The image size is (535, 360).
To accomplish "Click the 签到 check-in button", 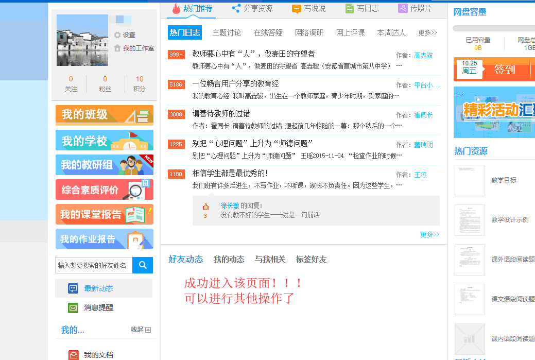I will 505,70.
